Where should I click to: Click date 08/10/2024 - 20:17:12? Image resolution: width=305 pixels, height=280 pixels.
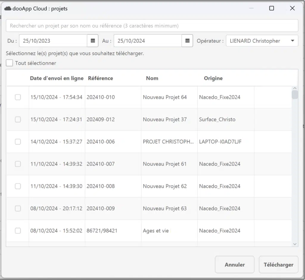coord(56,208)
